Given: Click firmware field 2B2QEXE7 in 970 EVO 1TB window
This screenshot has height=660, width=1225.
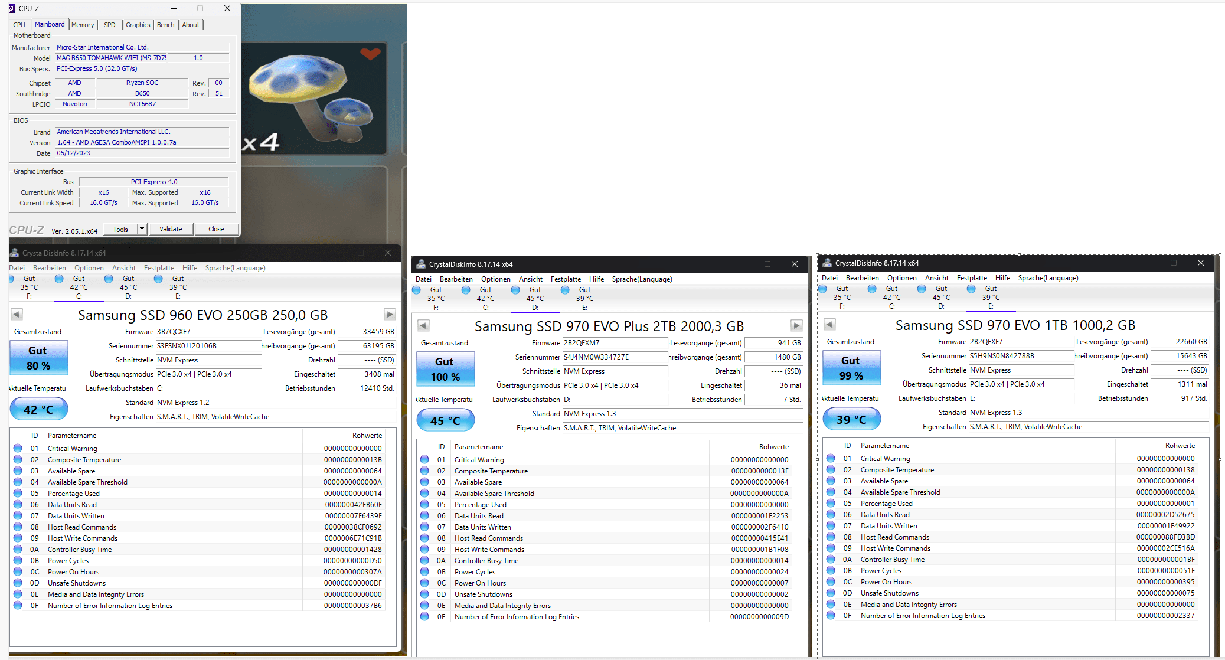Looking at the screenshot, I should [1021, 342].
